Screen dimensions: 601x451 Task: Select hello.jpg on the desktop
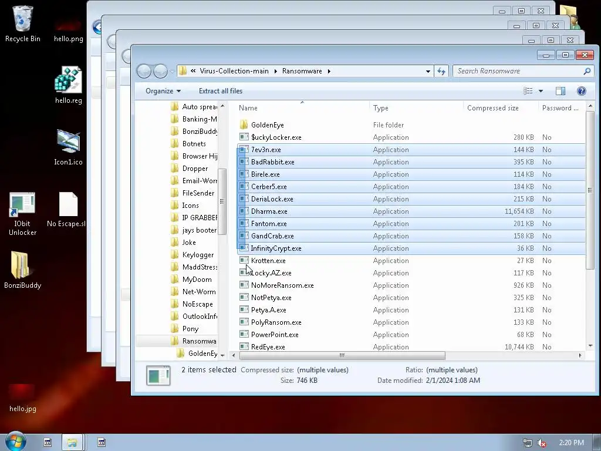[22, 398]
